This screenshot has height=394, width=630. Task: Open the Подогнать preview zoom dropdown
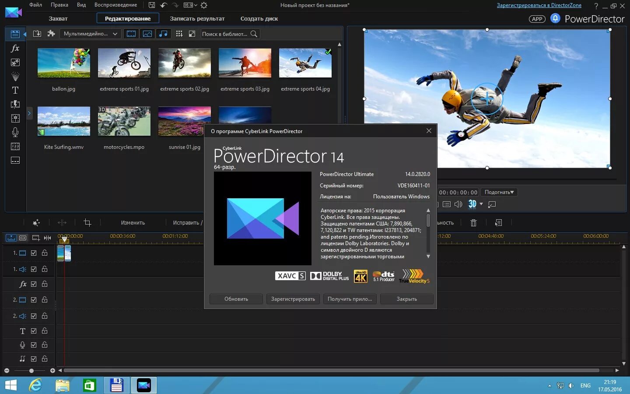click(x=499, y=192)
